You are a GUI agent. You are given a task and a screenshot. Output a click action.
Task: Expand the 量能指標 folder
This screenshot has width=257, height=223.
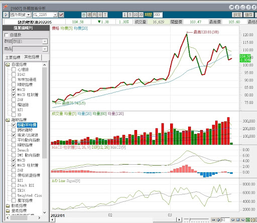coord(8,210)
